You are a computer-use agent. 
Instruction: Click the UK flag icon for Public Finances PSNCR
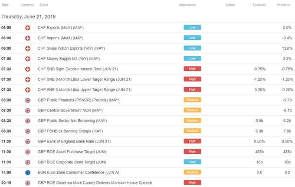coord(28,100)
